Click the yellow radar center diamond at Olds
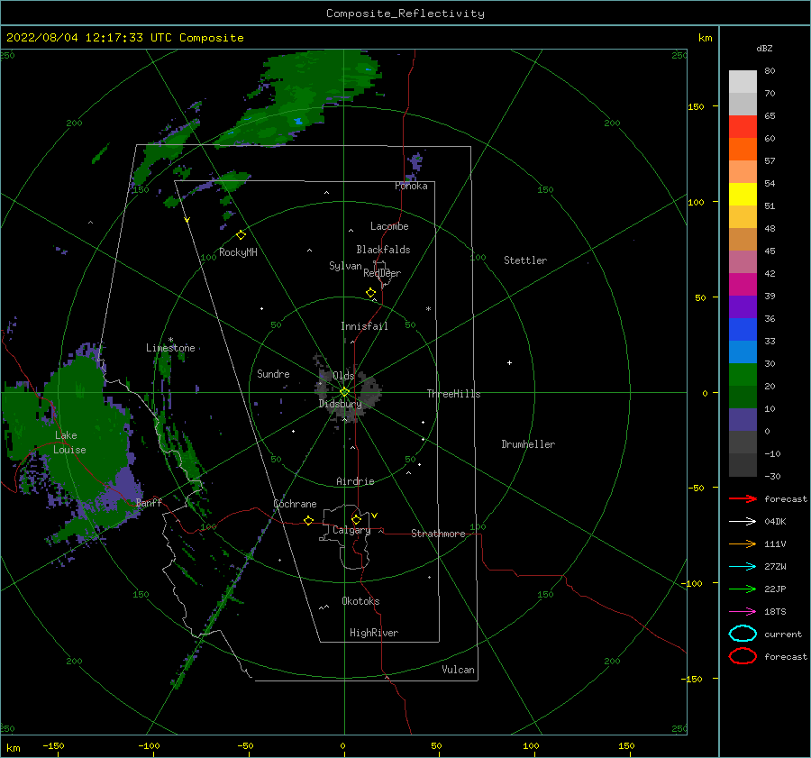Screen dimensions: 811x758 coord(344,392)
